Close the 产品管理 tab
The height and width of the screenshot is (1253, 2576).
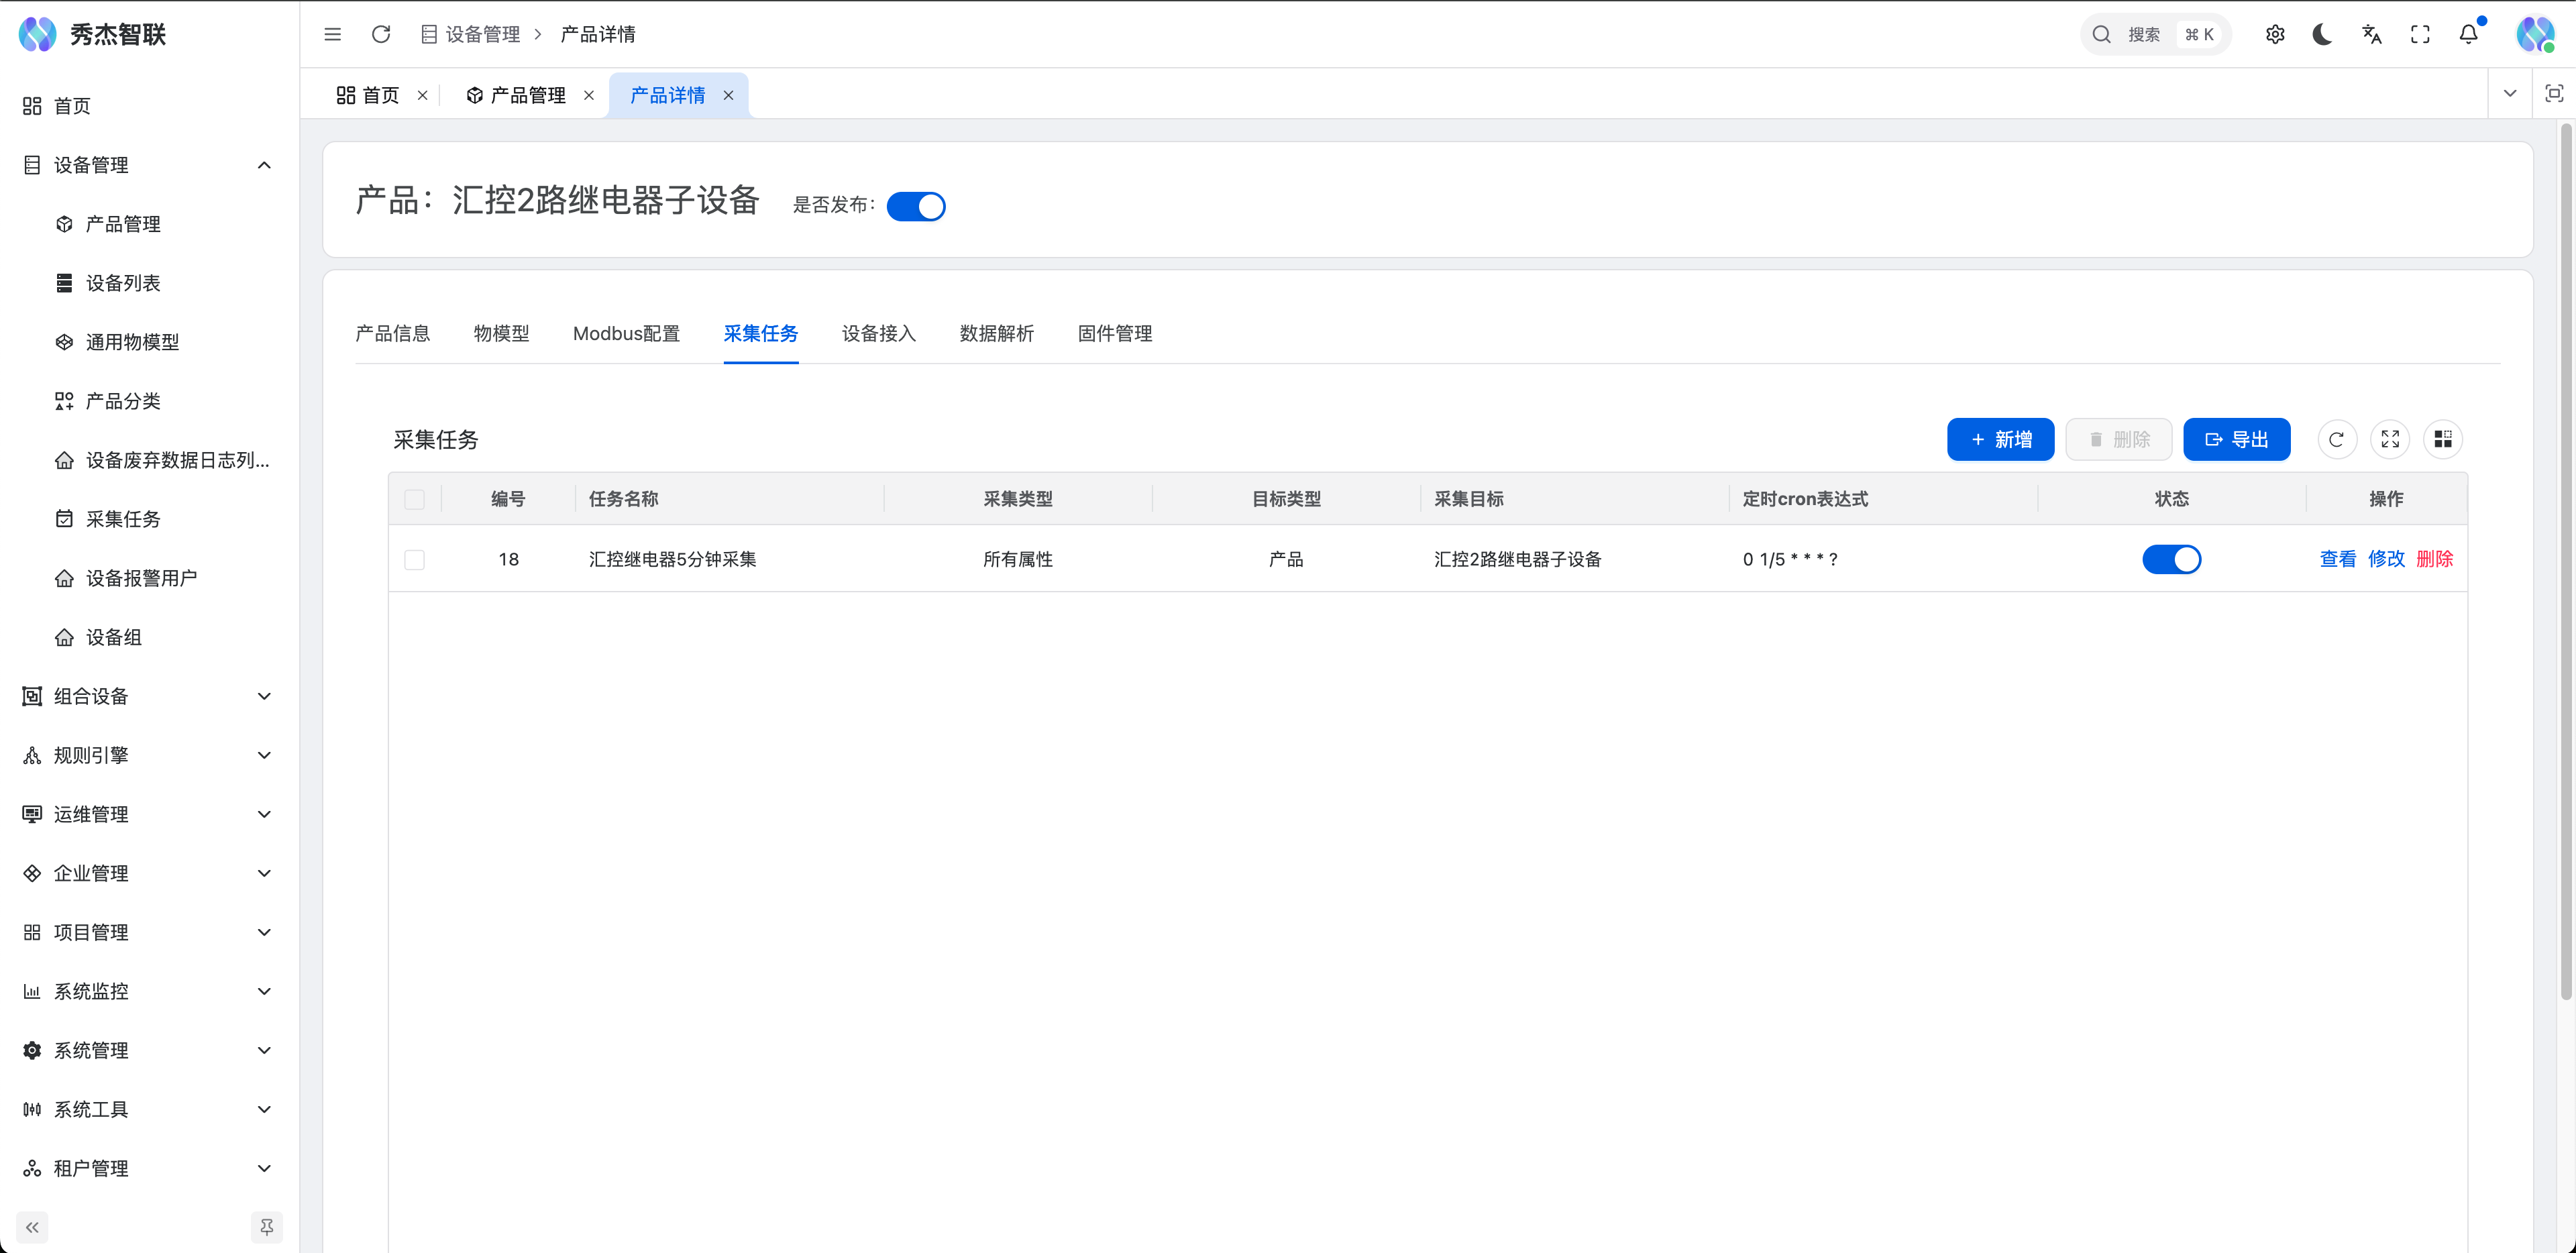click(x=589, y=95)
